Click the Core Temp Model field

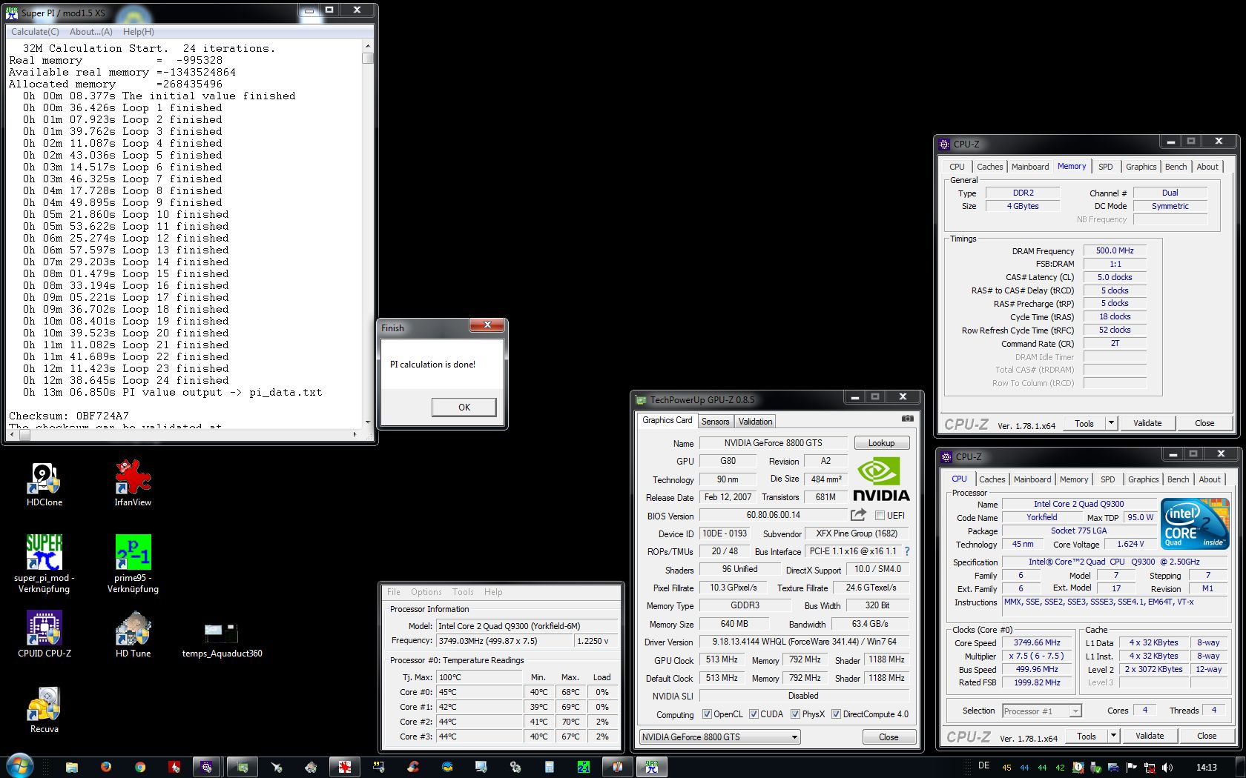point(527,626)
